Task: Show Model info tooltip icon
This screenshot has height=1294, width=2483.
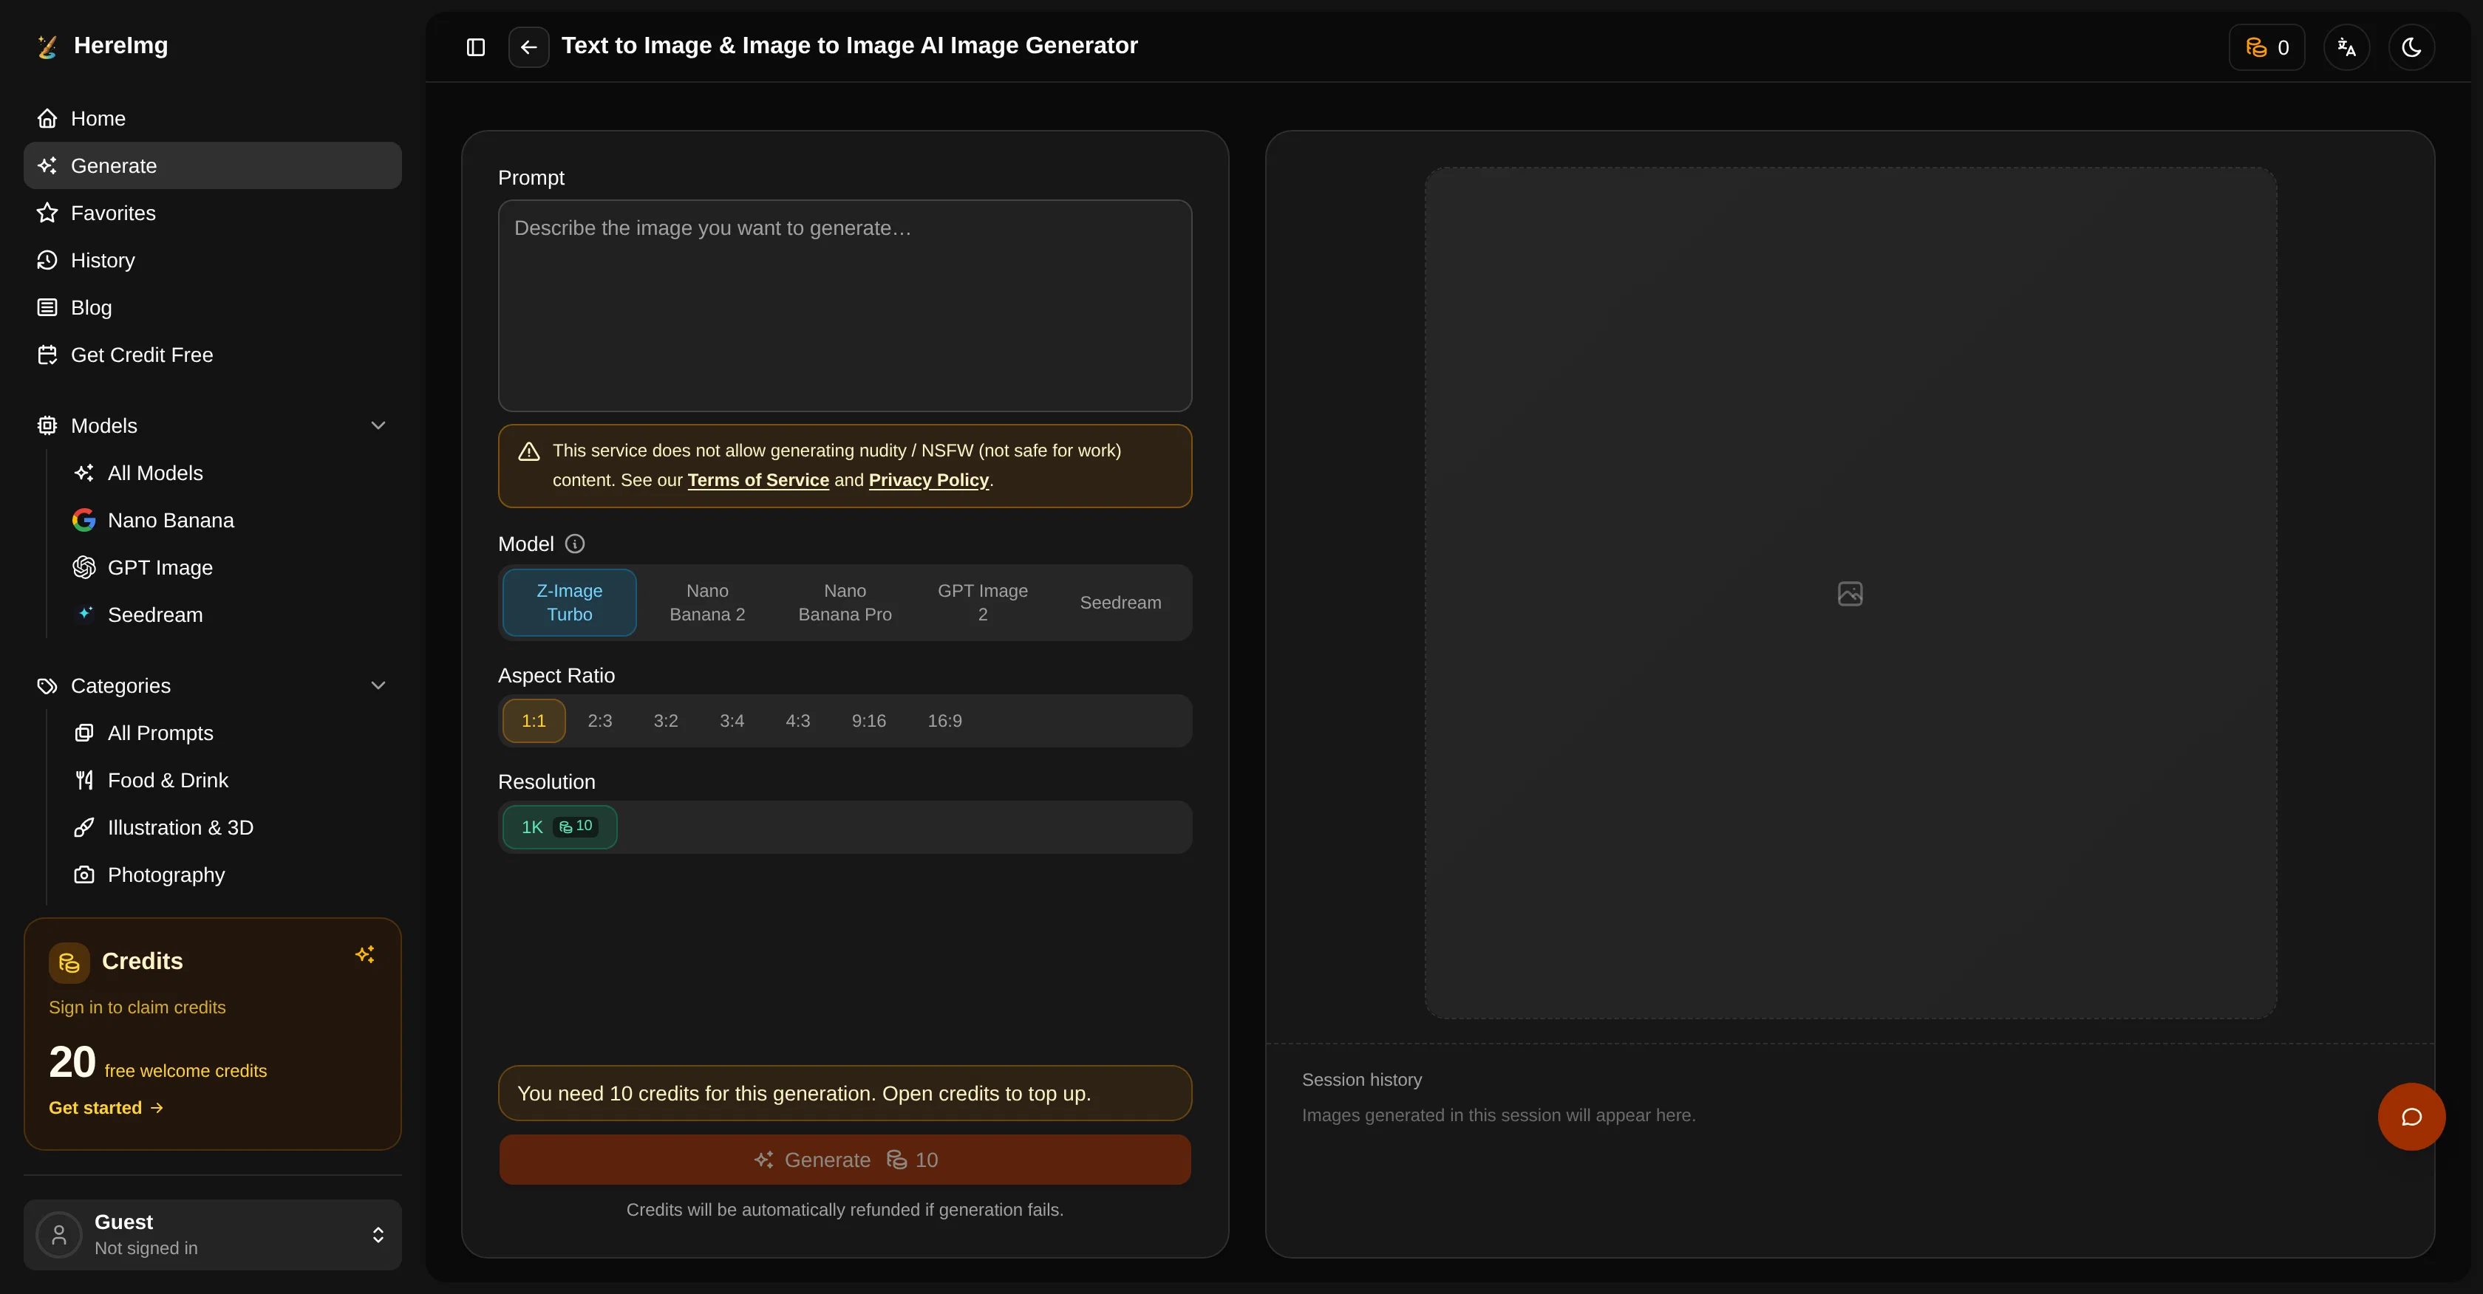Action: tap(574, 544)
